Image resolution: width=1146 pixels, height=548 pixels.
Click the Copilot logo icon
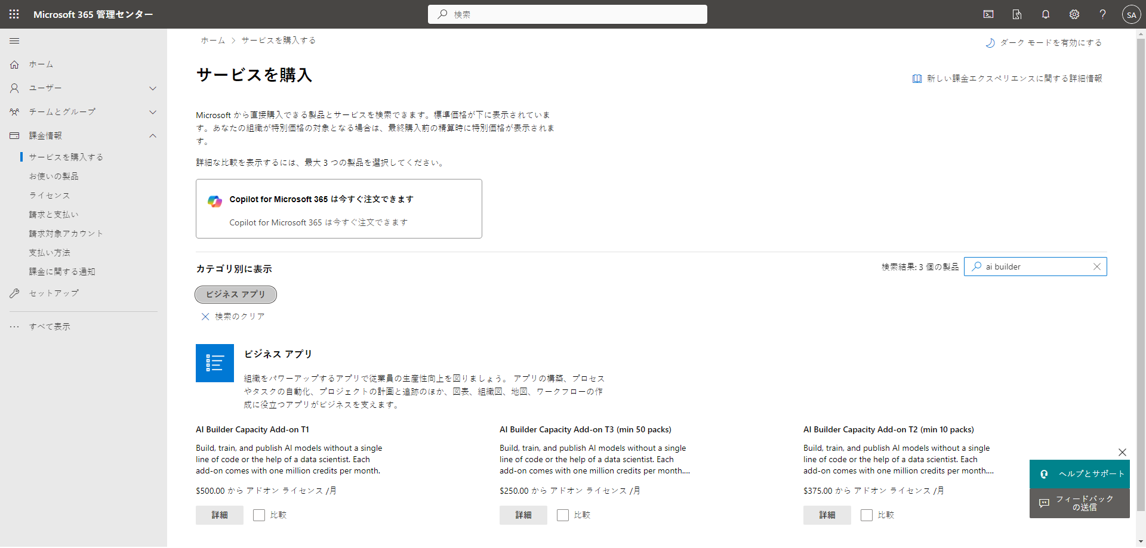(x=215, y=201)
